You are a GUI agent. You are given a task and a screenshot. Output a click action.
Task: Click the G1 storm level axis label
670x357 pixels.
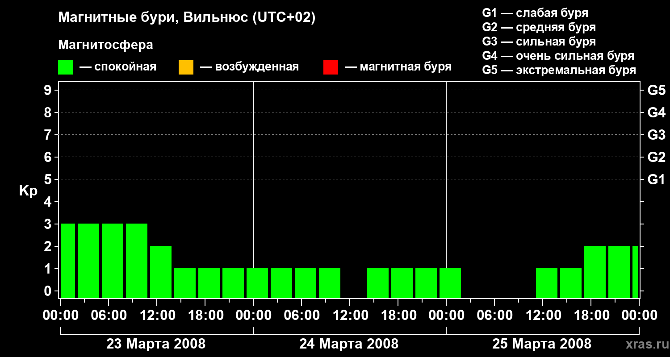point(656,179)
